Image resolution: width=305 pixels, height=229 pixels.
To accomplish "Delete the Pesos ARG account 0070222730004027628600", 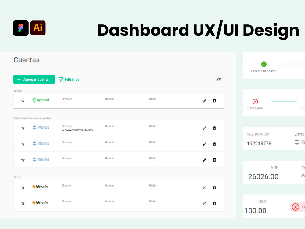I will (214, 128).
